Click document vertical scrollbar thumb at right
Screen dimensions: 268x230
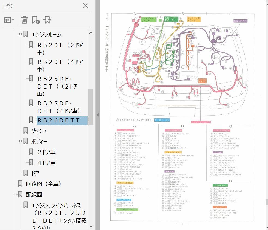pos(267,202)
